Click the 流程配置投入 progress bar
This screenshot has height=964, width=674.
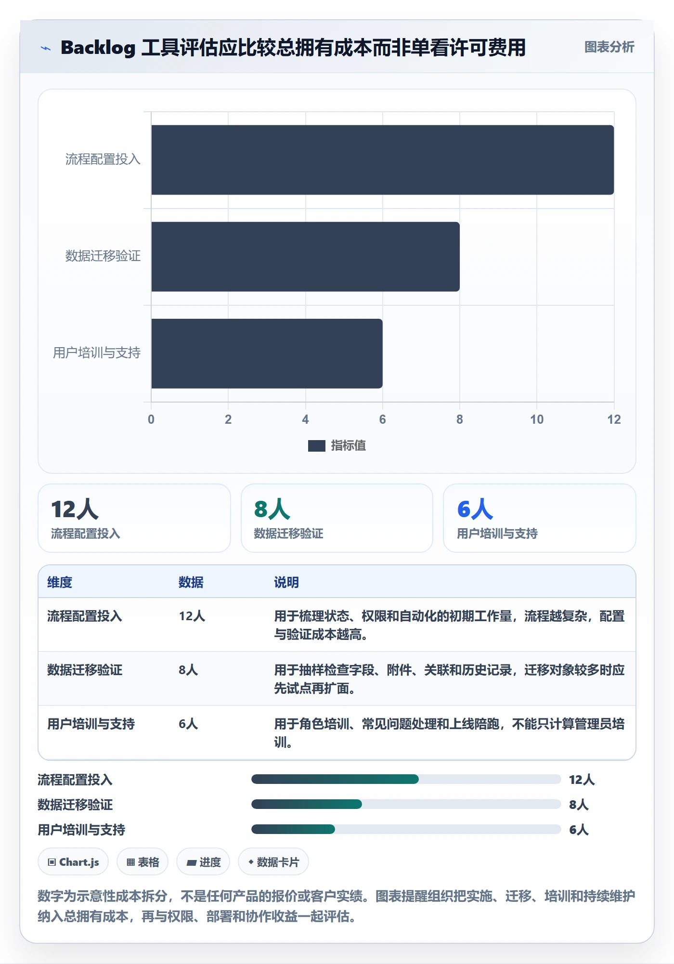[x=406, y=779]
